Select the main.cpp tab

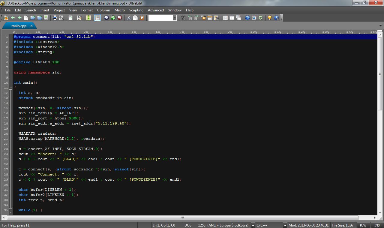[x=19, y=25]
